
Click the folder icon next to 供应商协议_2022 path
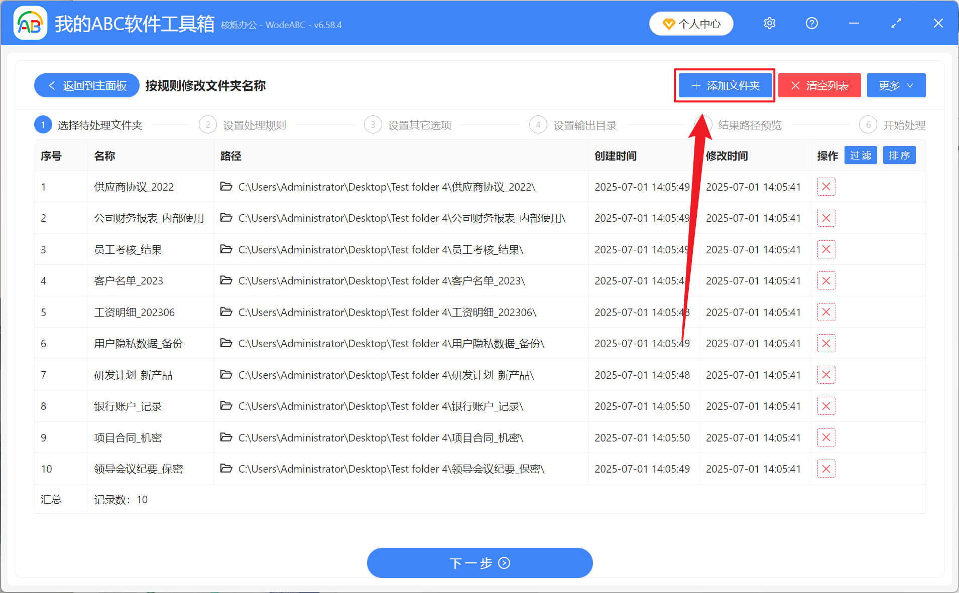point(226,186)
